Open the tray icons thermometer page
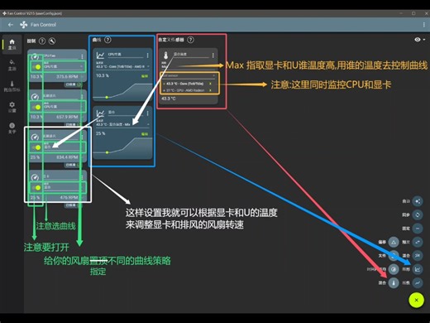Viewport: 430px width, 323px height. (x=12, y=86)
